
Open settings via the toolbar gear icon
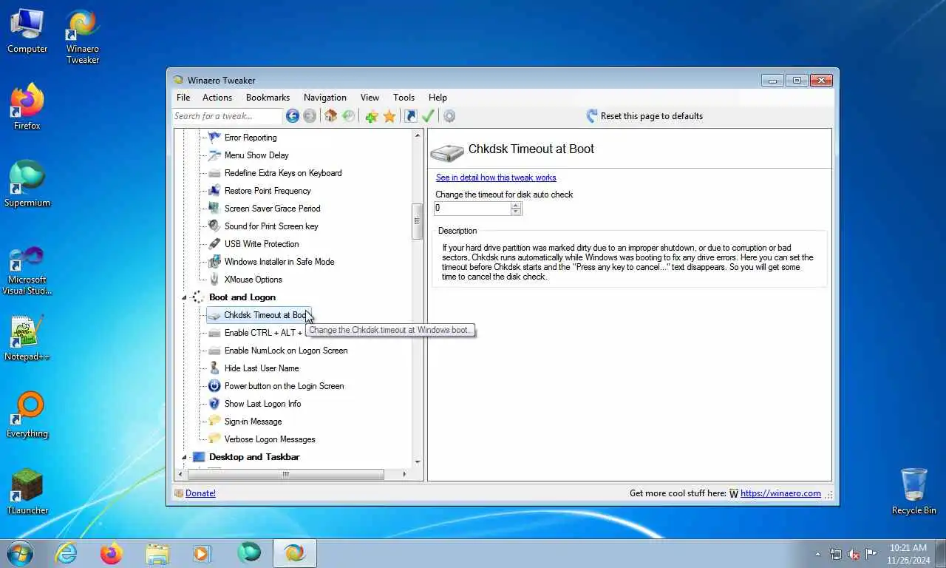[x=449, y=116]
